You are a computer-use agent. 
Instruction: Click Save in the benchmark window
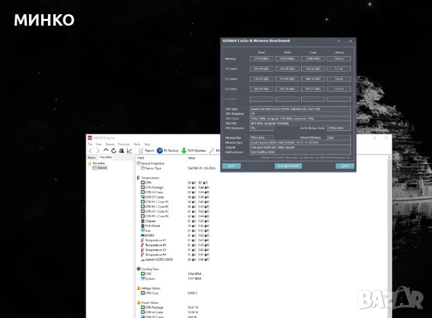(x=232, y=165)
